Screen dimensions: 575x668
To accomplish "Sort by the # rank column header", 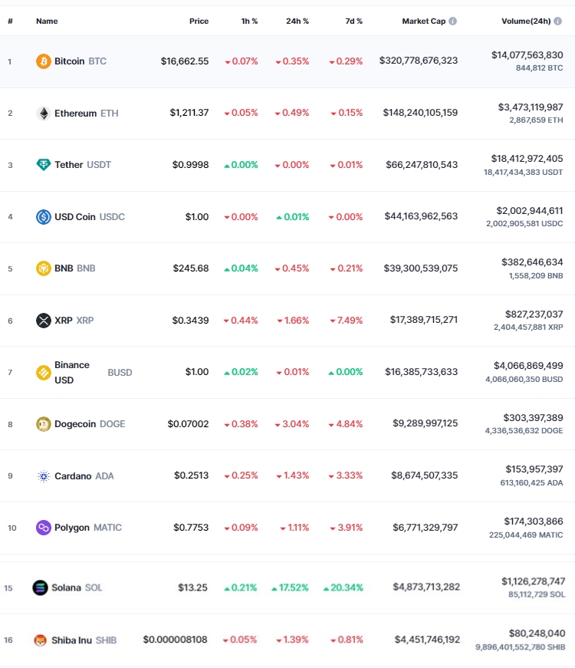I will pyautogui.click(x=10, y=21).
